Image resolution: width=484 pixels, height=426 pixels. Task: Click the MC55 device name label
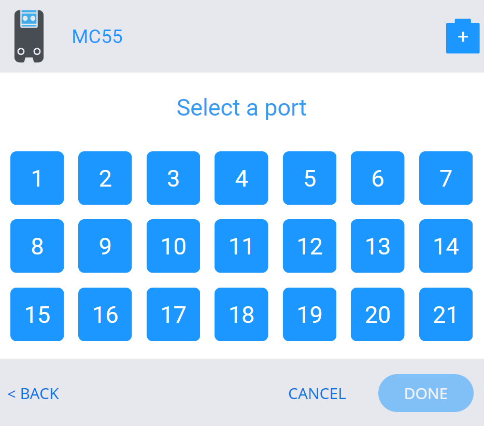[x=97, y=37]
